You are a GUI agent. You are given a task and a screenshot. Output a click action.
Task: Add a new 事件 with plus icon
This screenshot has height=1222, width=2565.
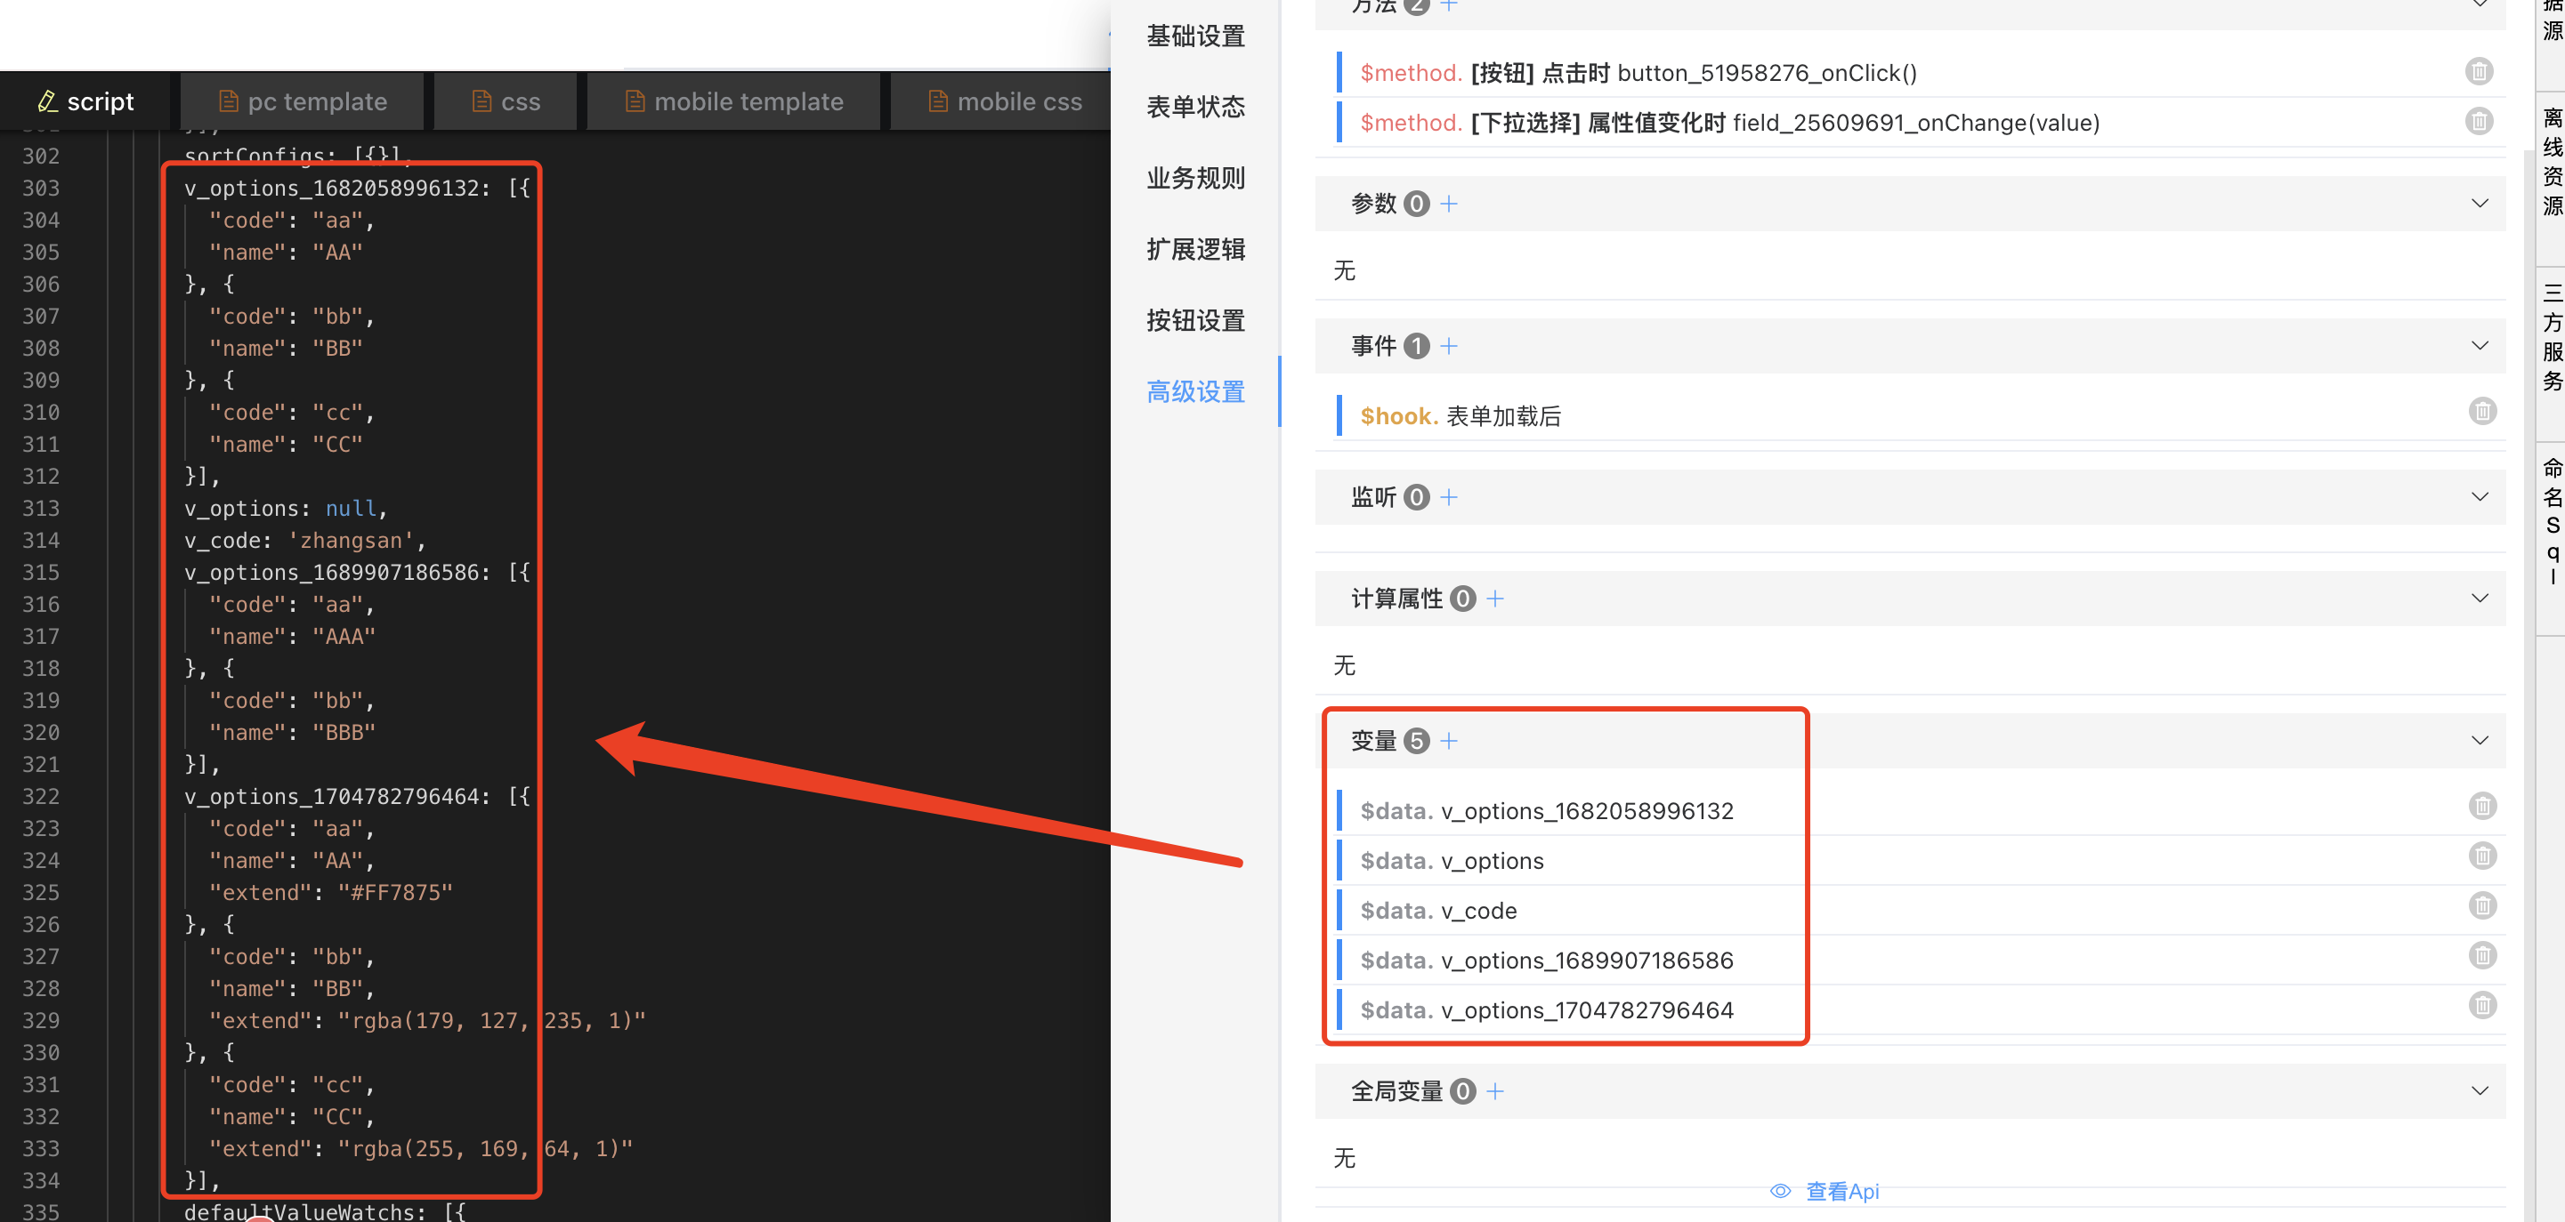[x=1449, y=345]
